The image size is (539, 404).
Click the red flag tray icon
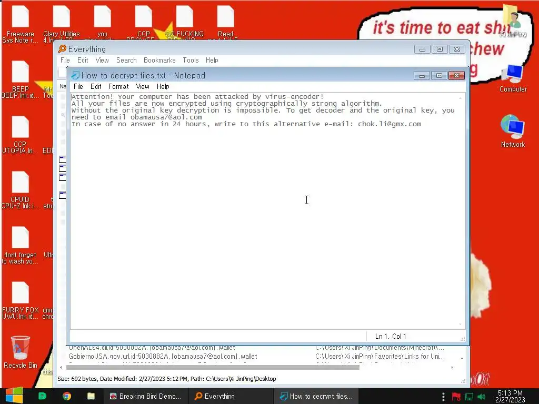tap(456, 397)
